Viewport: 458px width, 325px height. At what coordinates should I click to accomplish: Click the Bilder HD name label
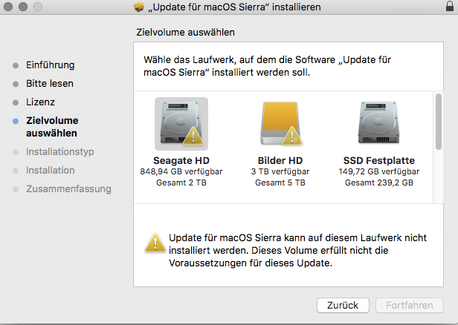280,160
